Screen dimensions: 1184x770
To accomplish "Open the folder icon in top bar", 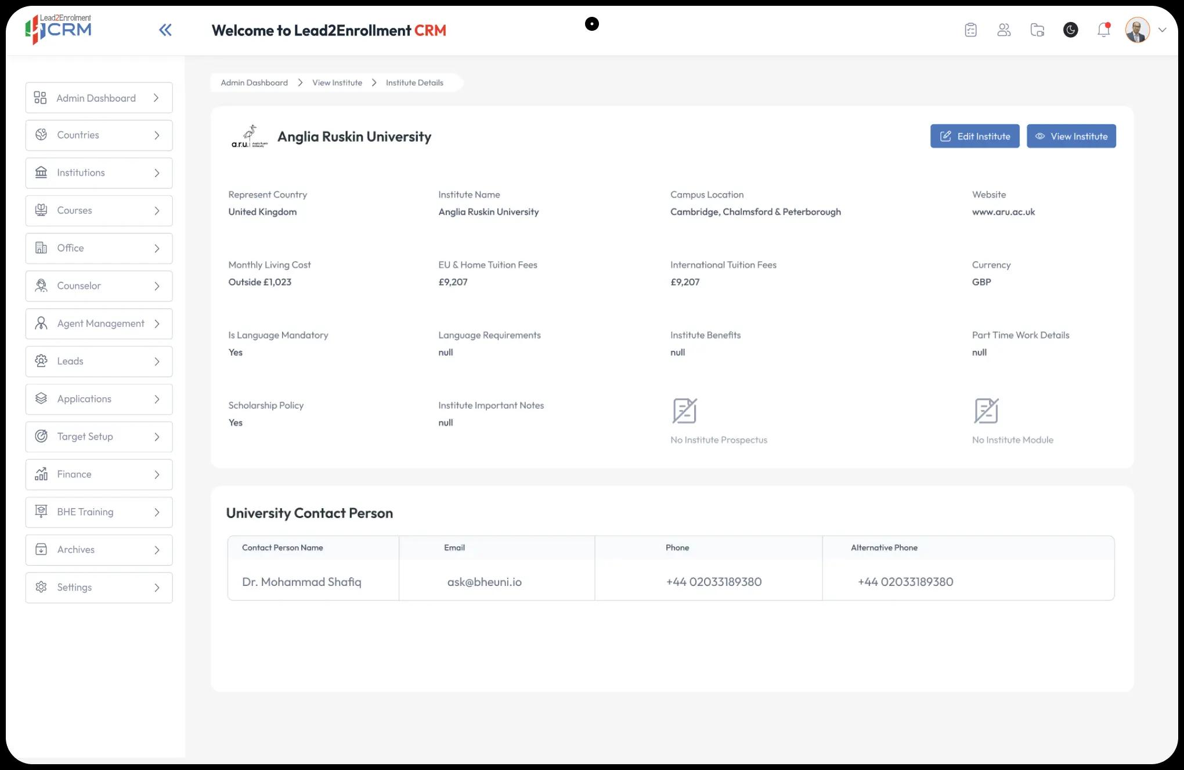I will [x=1037, y=30].
